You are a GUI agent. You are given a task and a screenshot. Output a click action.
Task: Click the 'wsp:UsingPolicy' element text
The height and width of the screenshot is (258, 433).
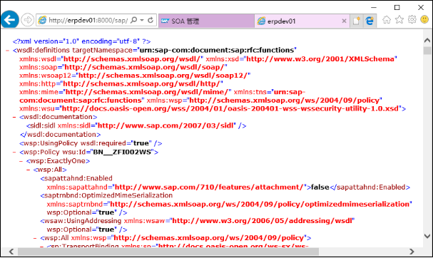(51, 143)
